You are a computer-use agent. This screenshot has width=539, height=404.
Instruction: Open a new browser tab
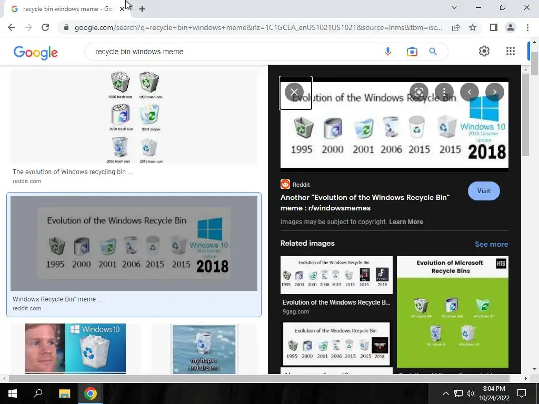142,9
